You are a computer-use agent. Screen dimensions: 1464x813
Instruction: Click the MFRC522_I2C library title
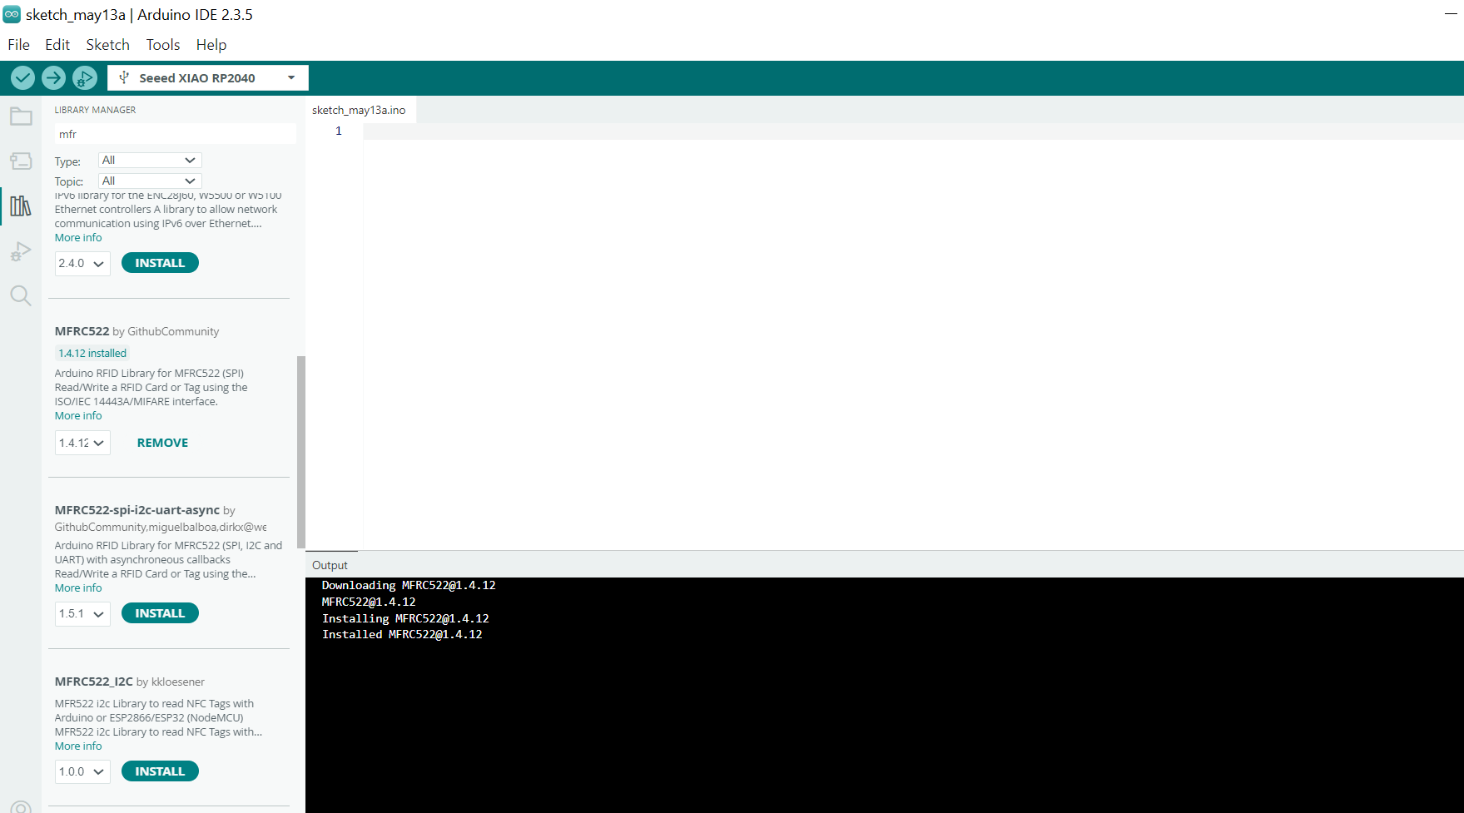coord(94,682)
